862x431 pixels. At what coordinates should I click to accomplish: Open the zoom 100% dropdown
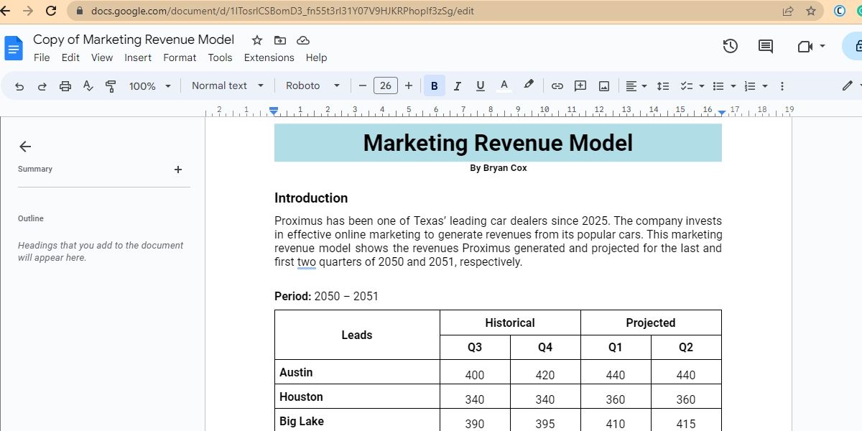click(x=149, y=86)
